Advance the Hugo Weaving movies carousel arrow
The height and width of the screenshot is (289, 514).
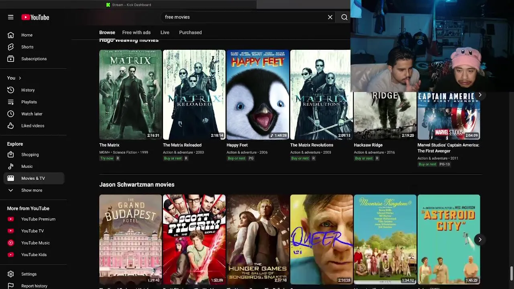tap(480, 95)
